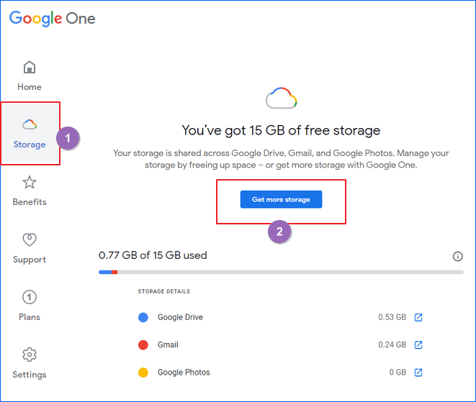This screenshot has width=476, height=402.
Task: Click the Get more storage button
Action: 281,199
